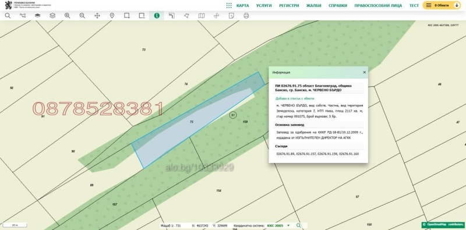Click 'Добави в списък с обекти' link
This screenshot has width=466, height=230.
[295, 98]
